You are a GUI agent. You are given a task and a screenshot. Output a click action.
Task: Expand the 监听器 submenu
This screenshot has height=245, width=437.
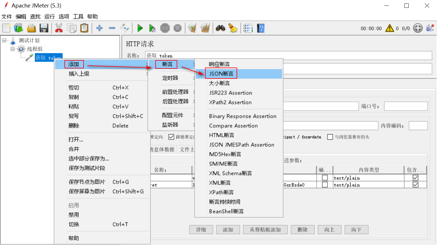click(171, 125)
